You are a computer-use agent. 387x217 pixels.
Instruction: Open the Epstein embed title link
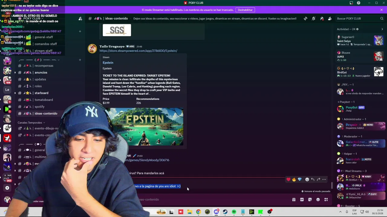click(108, 63)
